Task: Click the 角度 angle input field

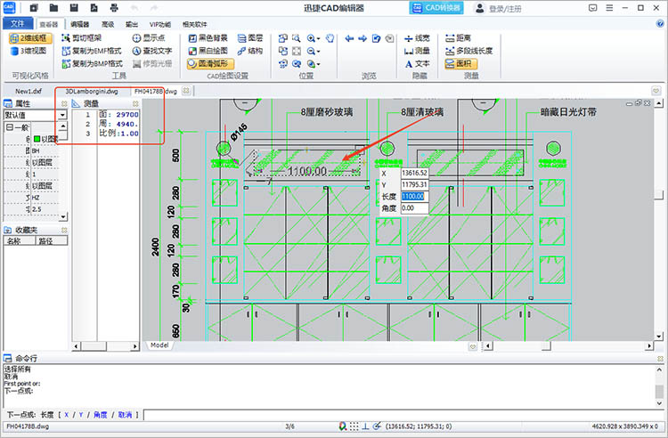Action: tap(414, 208)
